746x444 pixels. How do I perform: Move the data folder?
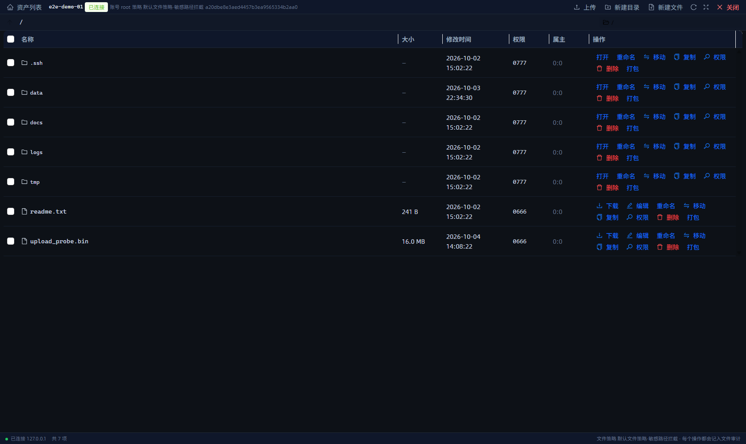655,87
